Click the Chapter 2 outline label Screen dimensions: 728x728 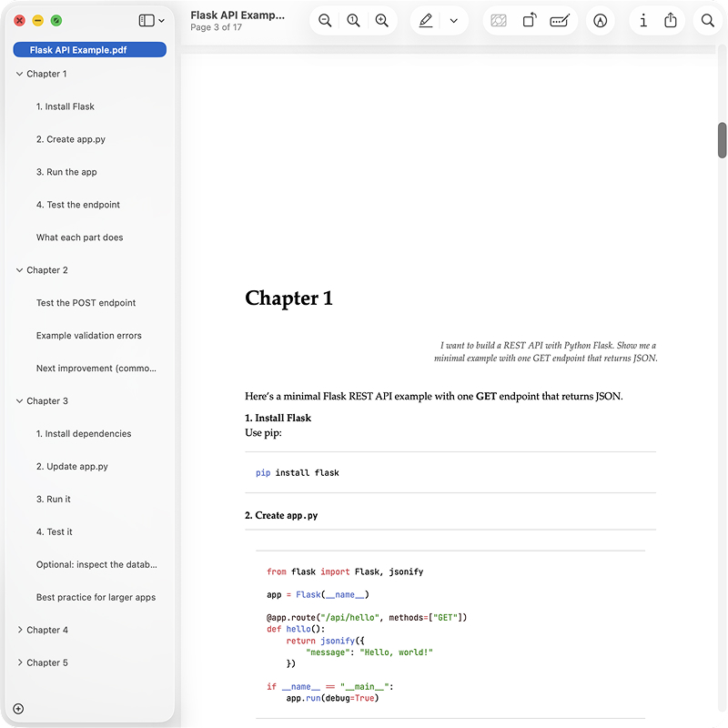(x=47, y=270)
